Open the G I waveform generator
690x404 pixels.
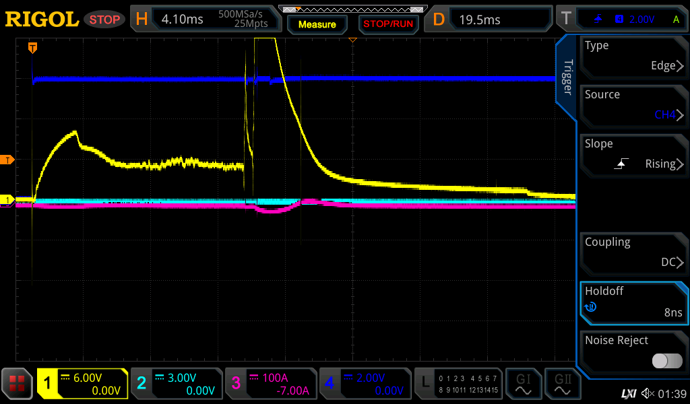523,384
